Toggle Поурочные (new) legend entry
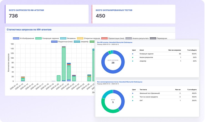Screen dimensions: 205x122 pos(62,42)
